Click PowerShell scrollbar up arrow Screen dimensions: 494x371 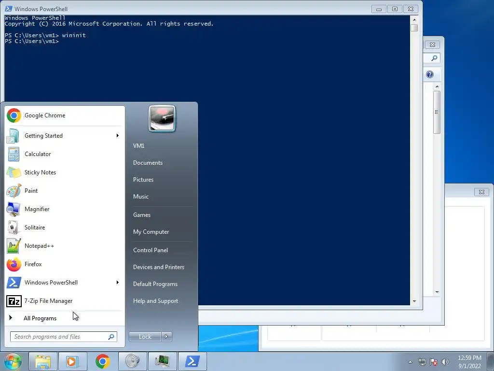pos(414,19)
